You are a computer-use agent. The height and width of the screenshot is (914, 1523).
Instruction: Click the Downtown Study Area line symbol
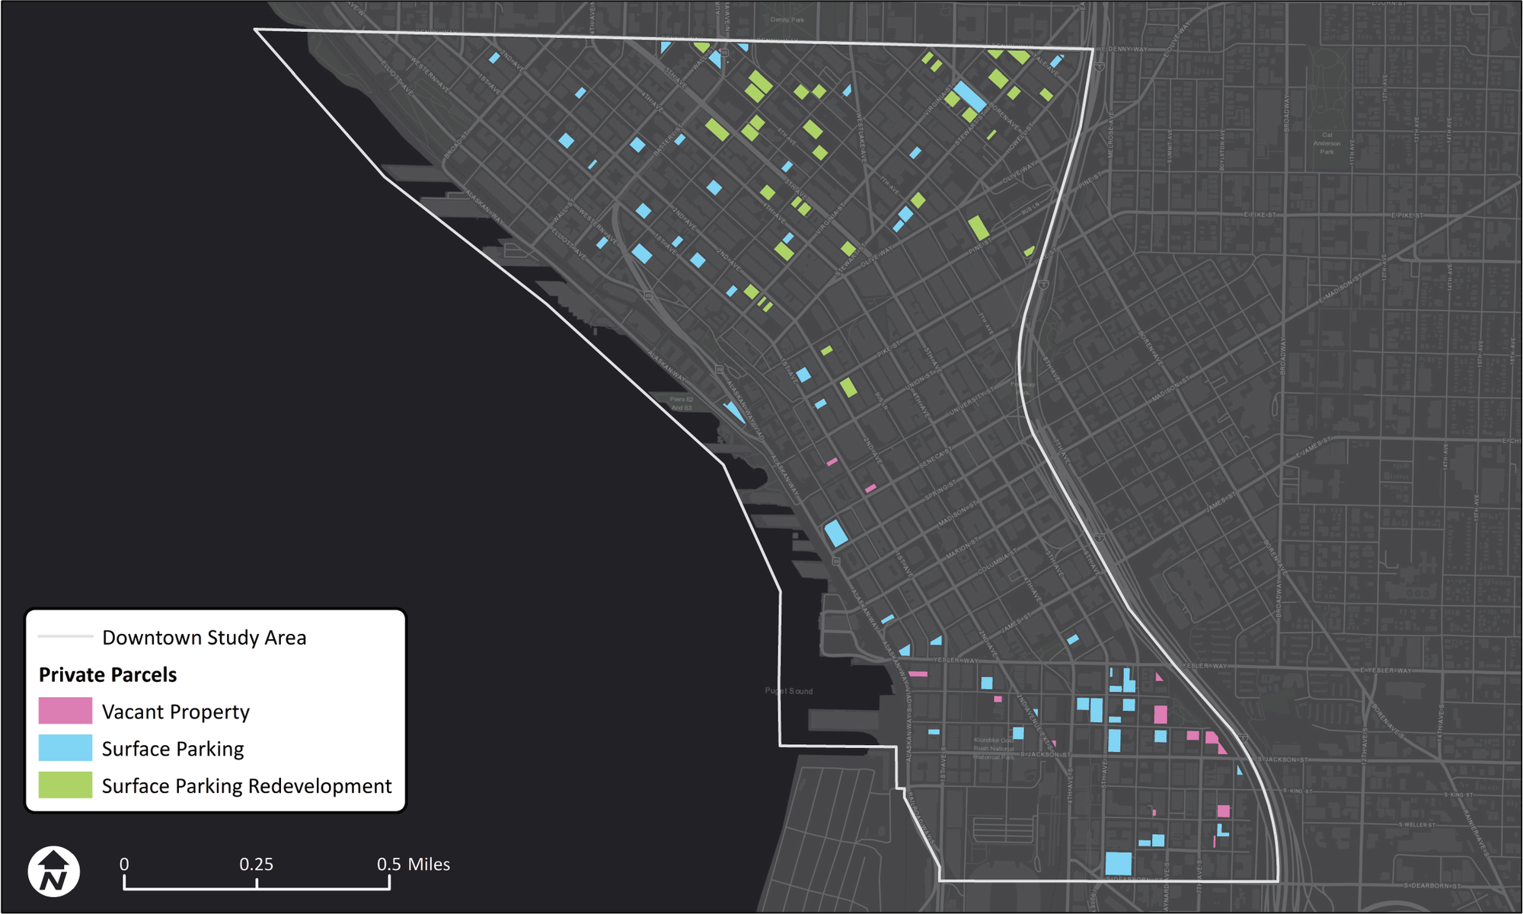tap(65, 638)
